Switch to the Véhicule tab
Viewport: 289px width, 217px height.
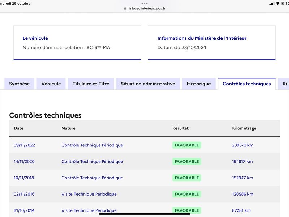click(x=51, y=84)
